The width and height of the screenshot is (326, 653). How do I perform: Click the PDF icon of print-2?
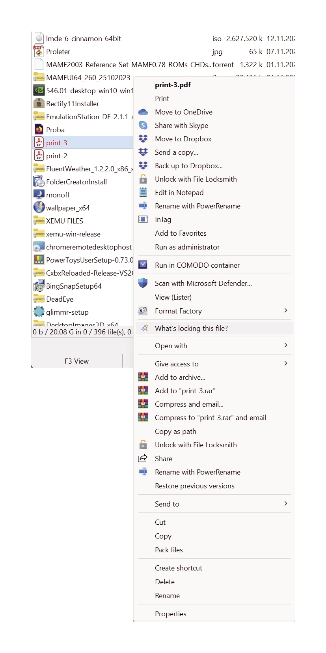pos(39,156)
